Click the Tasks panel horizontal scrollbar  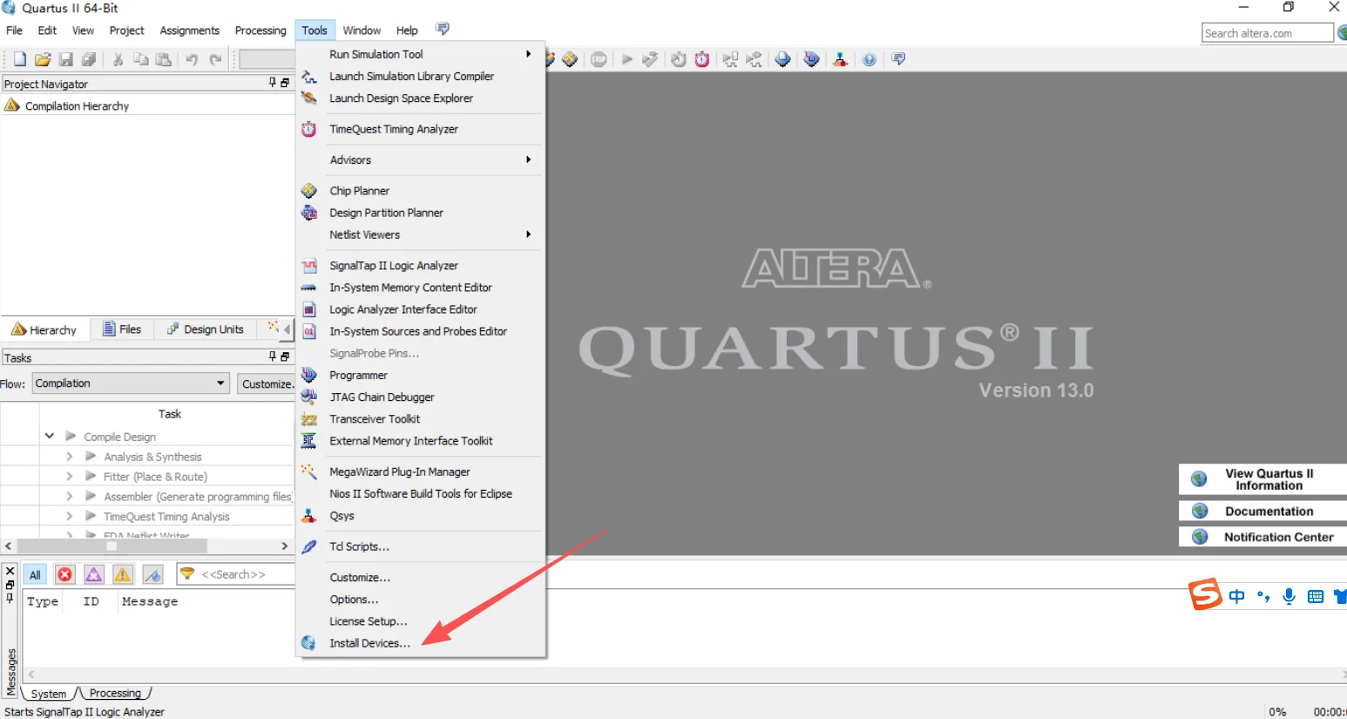coord(112,546)
